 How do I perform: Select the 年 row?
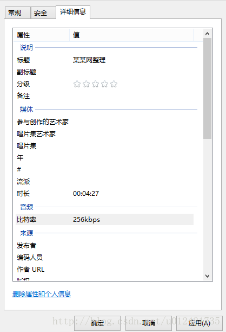point(104,157)
